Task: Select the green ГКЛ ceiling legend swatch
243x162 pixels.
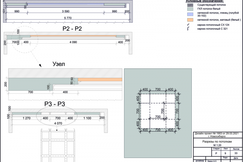Action: [x=190, y=9]
